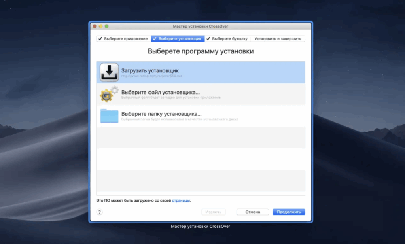Close the CrossOver installer window
Screen dimensions: 405x244
(x=95, y=26)
